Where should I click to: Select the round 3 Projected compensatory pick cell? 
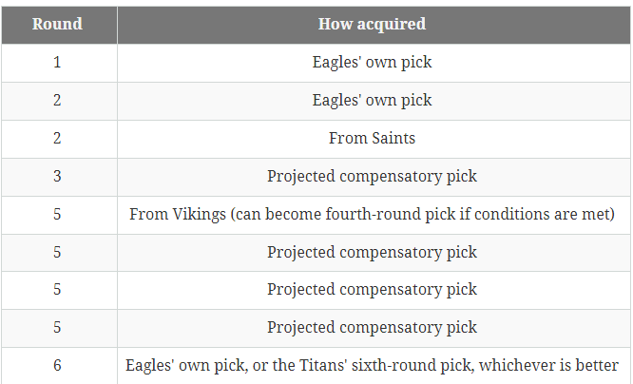pyautogui.click(x=372, y=177)
